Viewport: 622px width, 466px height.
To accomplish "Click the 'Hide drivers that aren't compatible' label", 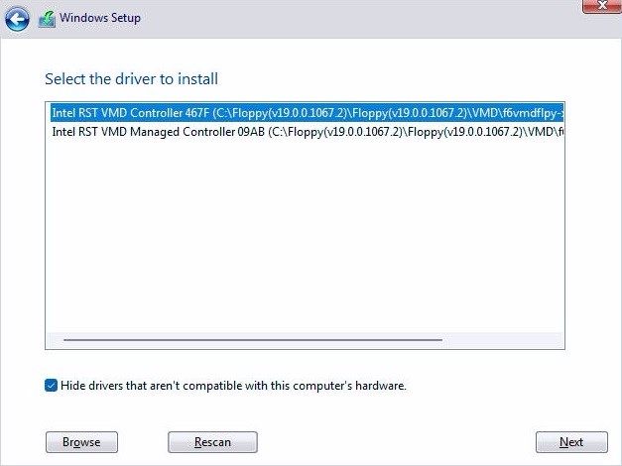I will pyautogui.click(x=233, y=385).
